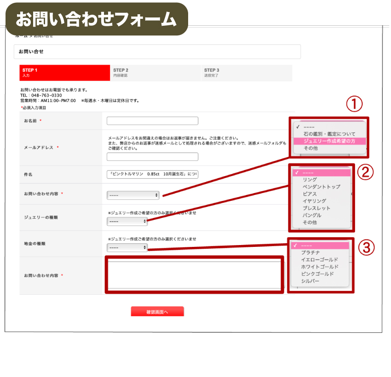Screen dimensions: 391x377
Task: Click the お名前 field label
Action: 30,121
